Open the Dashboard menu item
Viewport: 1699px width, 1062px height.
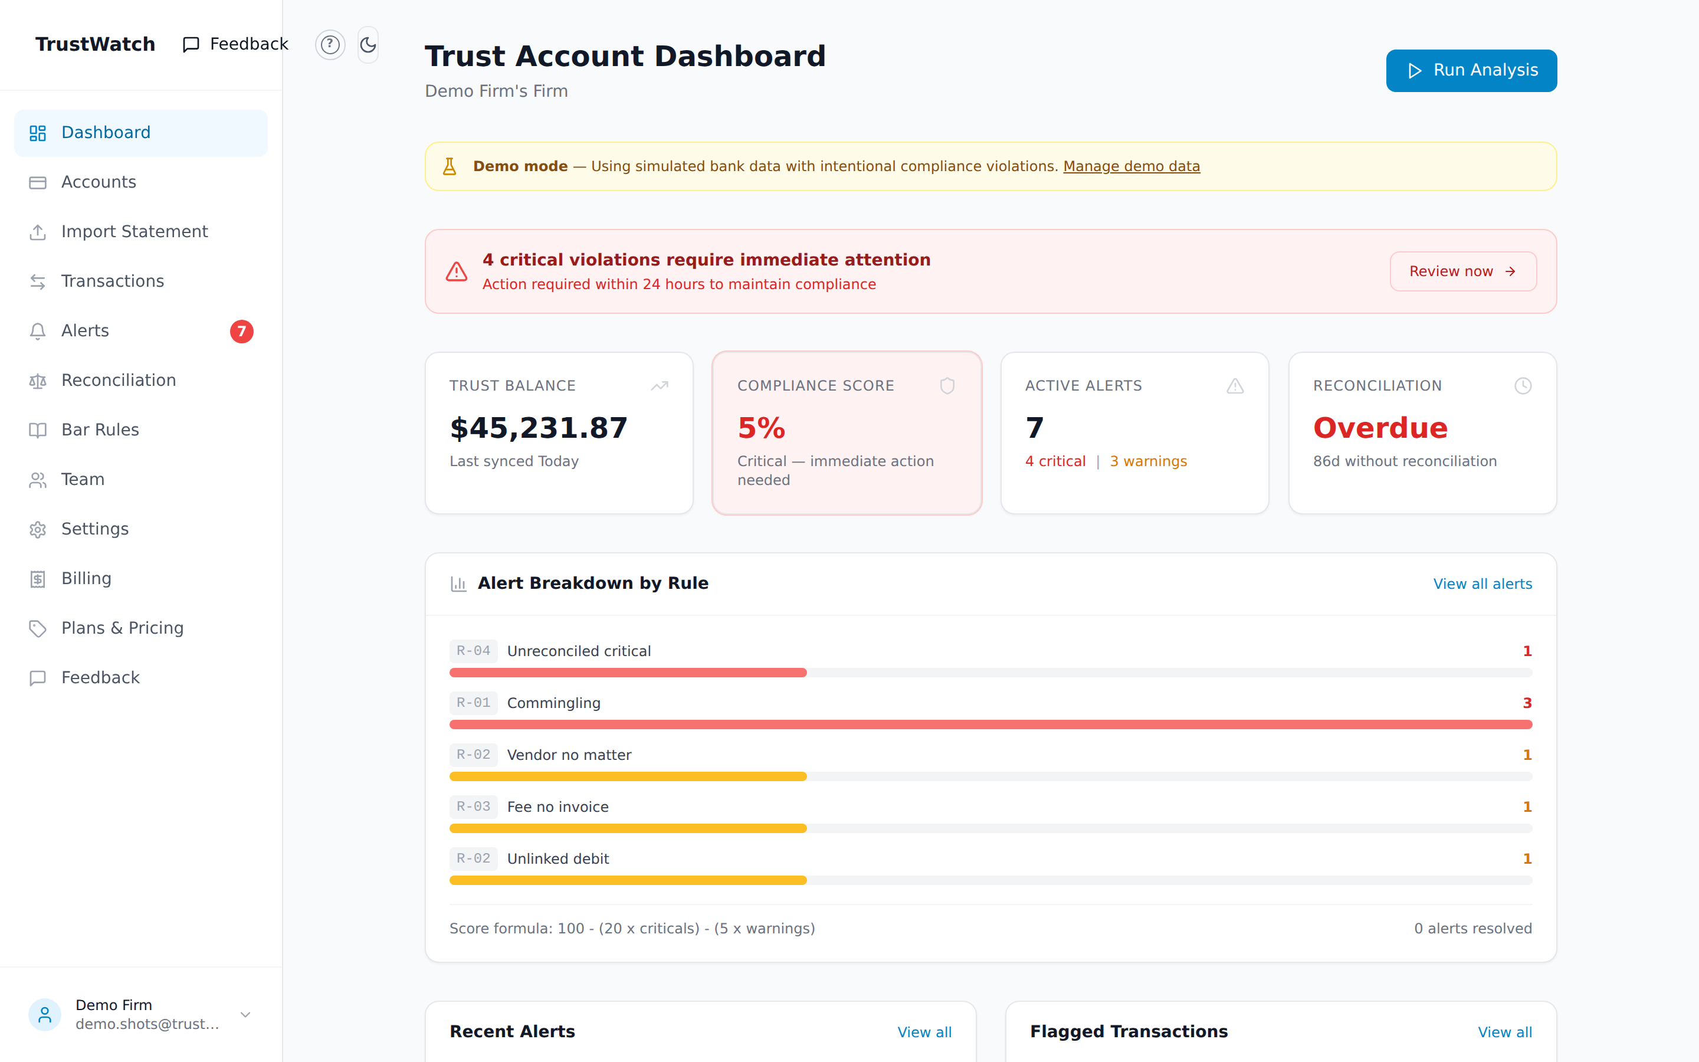[141, 133]
